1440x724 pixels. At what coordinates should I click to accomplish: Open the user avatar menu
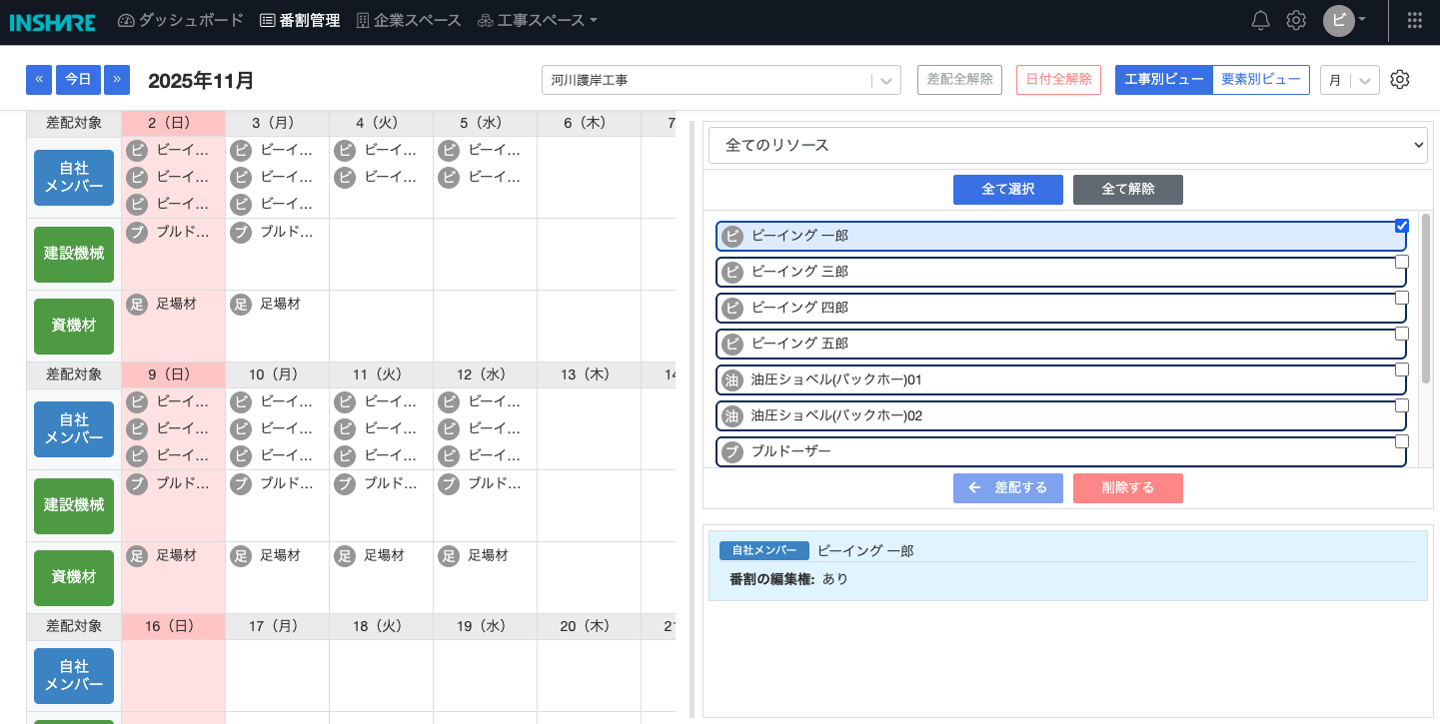pyautogui.click(x=1344, y=20)
